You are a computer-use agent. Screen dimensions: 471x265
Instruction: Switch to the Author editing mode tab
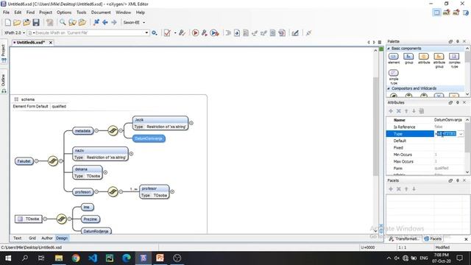click(47, 238)
